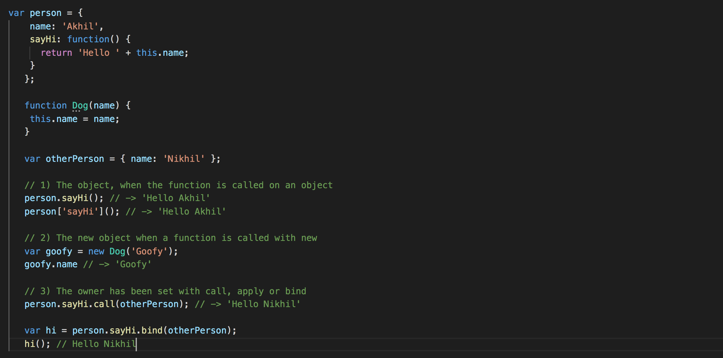Click 'this.name = name;' line in Dog function

(75, 119)
